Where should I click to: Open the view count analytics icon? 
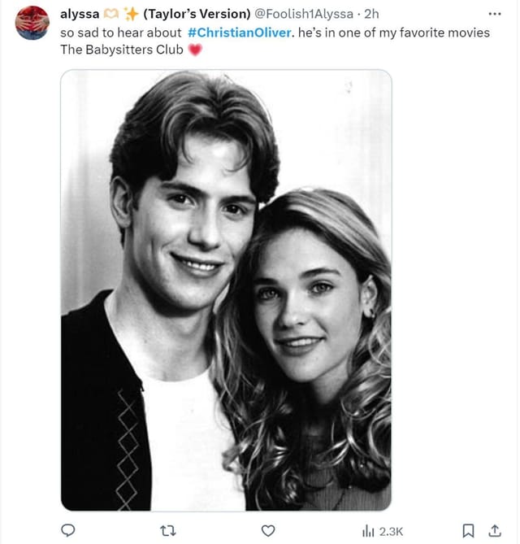[x=367, y=530]
